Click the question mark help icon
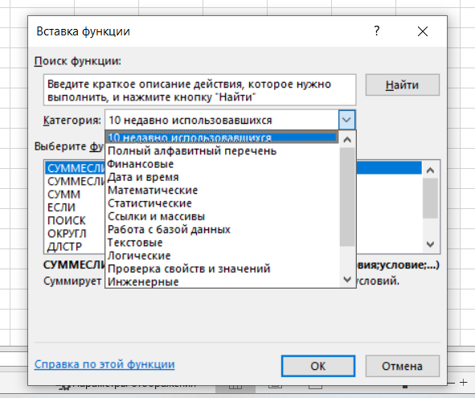 377,31
